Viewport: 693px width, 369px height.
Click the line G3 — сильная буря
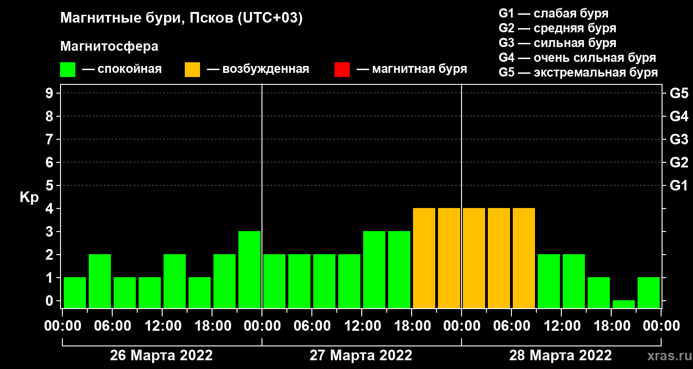tap(557, 43)
